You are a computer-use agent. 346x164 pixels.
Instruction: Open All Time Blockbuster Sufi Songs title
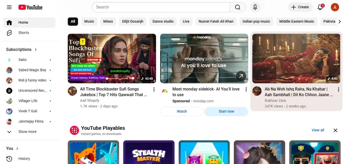tap(114, 92)
